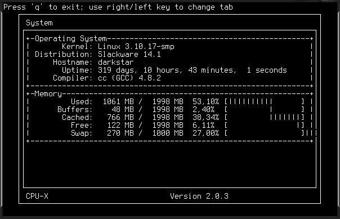Click the Swap label
The height and width of the screenshot is (219, 340).
pos(82,133)
